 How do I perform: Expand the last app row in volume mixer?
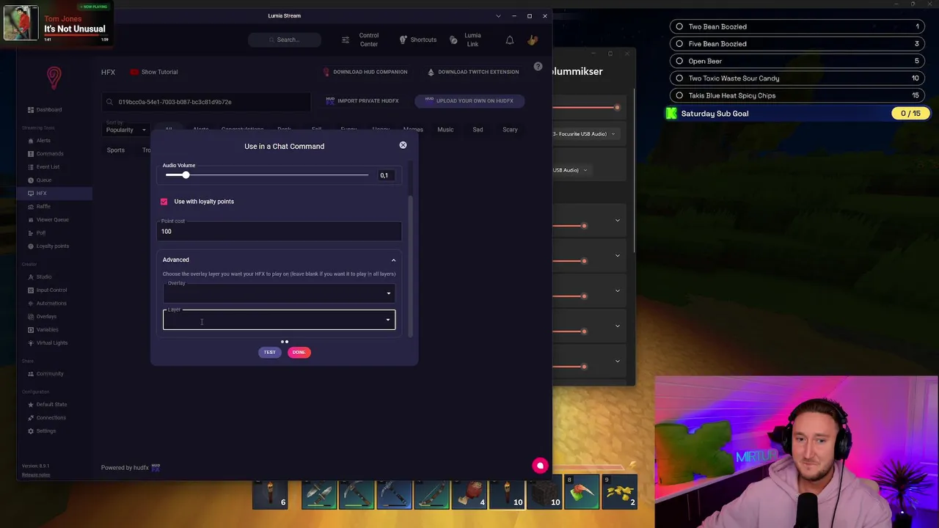point(617,361)
